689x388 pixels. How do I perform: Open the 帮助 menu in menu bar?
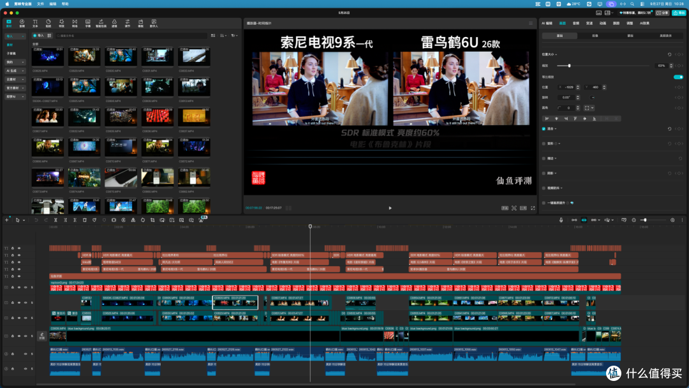[x=65, y=4]
